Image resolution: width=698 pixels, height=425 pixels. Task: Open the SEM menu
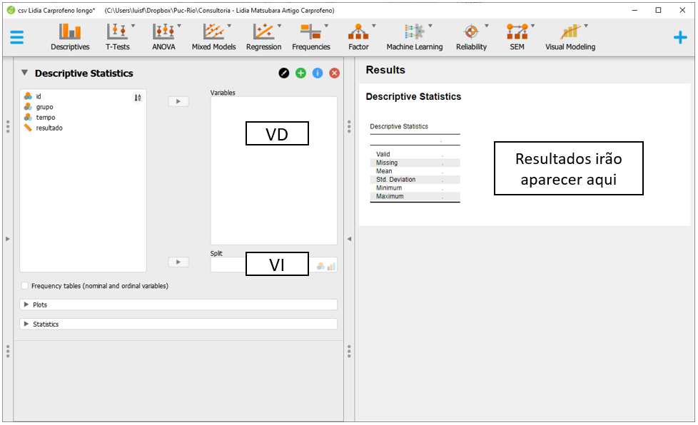click(x=517, y=37)
